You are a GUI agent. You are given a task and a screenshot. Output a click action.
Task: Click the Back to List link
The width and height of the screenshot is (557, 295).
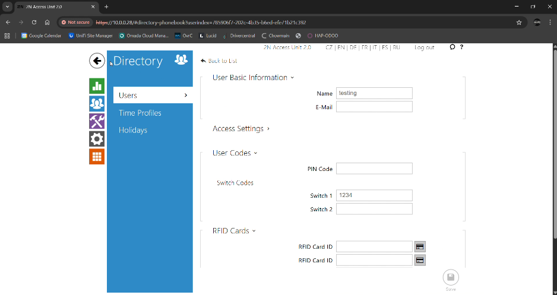coord(219,61)
